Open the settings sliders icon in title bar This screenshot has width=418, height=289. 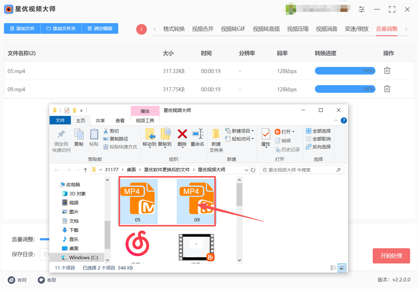tap(361, 9)
